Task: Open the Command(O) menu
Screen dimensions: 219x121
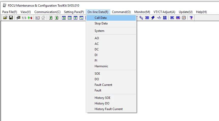Action: [121, 12]
